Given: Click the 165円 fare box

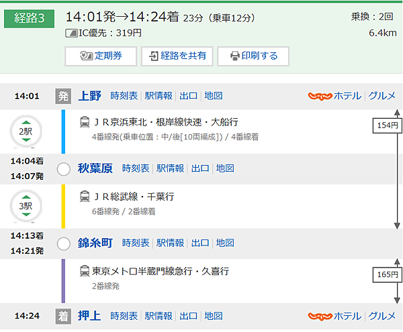Looking at the screenshot, I should pyautogui.click(x=388, y=275).
